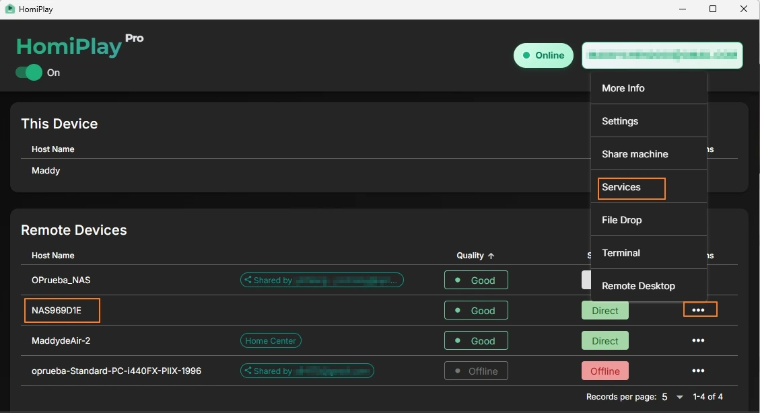Click Host Name header in Remote Devices
This screenshot has width=760, height=413.
tap(53, 256)
